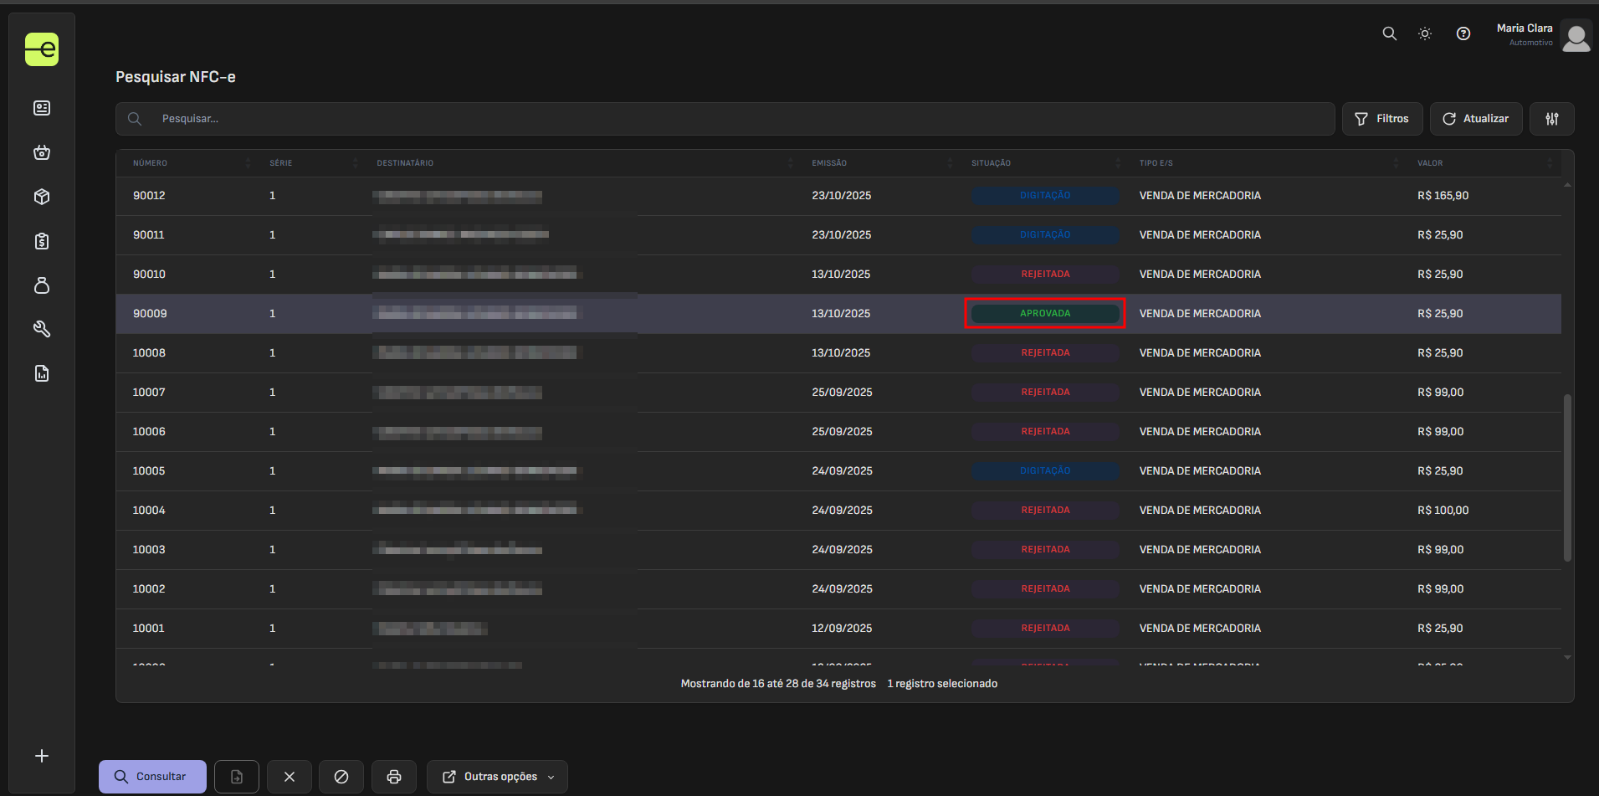
Task: Click the prohibited circle icon button
Action: click(341, 777)
